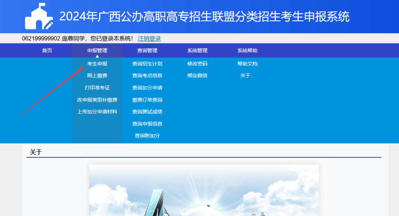Open the 系统管理 menu
The height and width of the screenshot is (216, 399).
coord(197,50)
